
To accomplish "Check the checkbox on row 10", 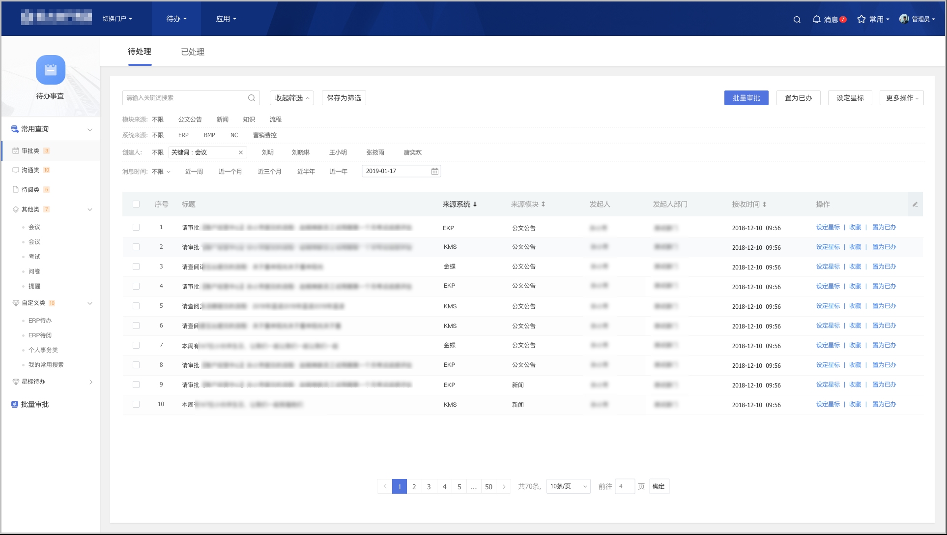I will click(x=136, y=404).
